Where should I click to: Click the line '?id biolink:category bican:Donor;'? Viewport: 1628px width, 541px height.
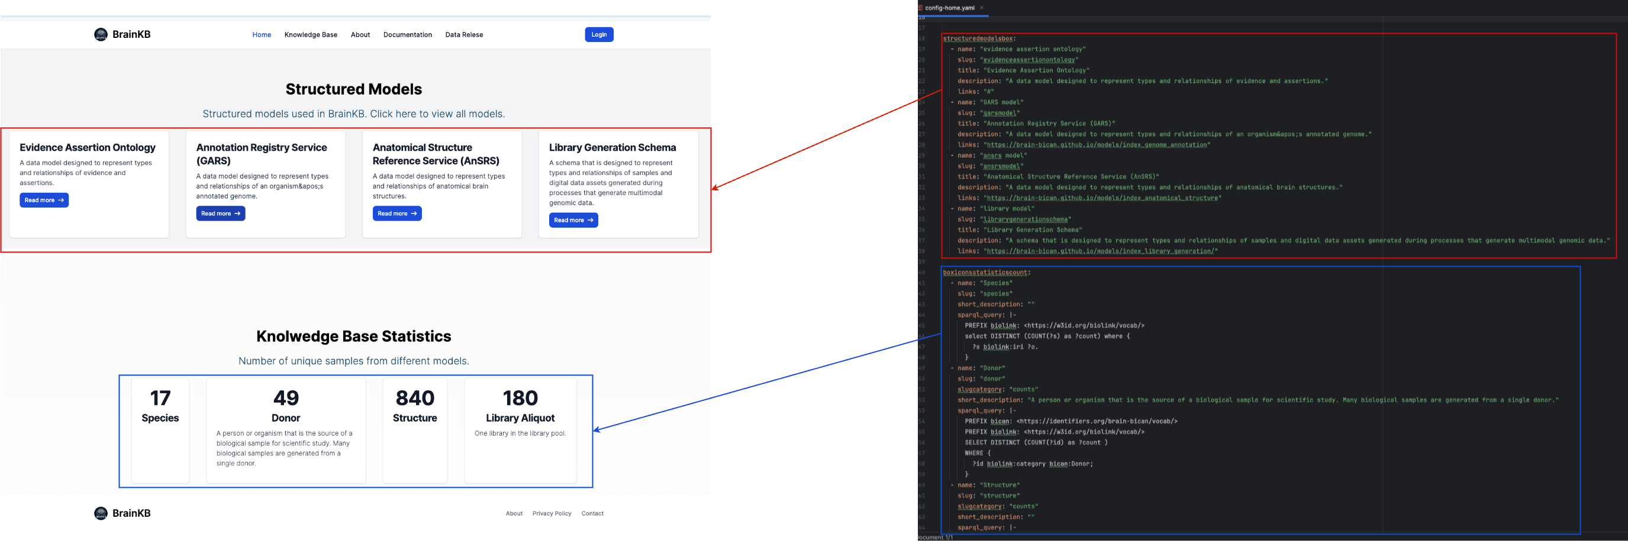(1033, 464)
